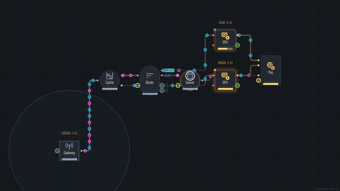
Task: Click the image GPU gray input port
Action: (x=213, y=75)
